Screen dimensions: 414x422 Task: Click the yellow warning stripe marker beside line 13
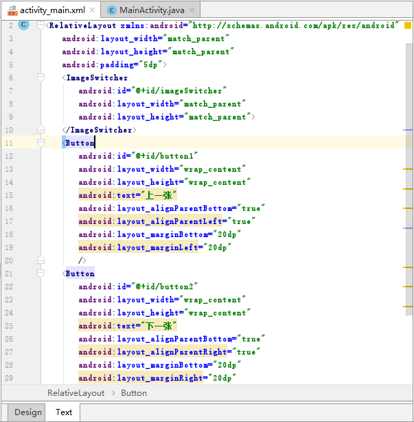pyautogui.click(x=408, y=169)
